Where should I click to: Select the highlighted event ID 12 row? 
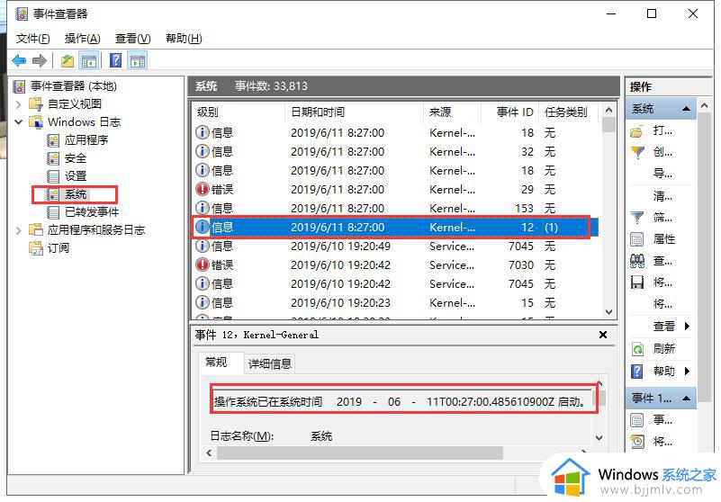click(x=395, y=228)
